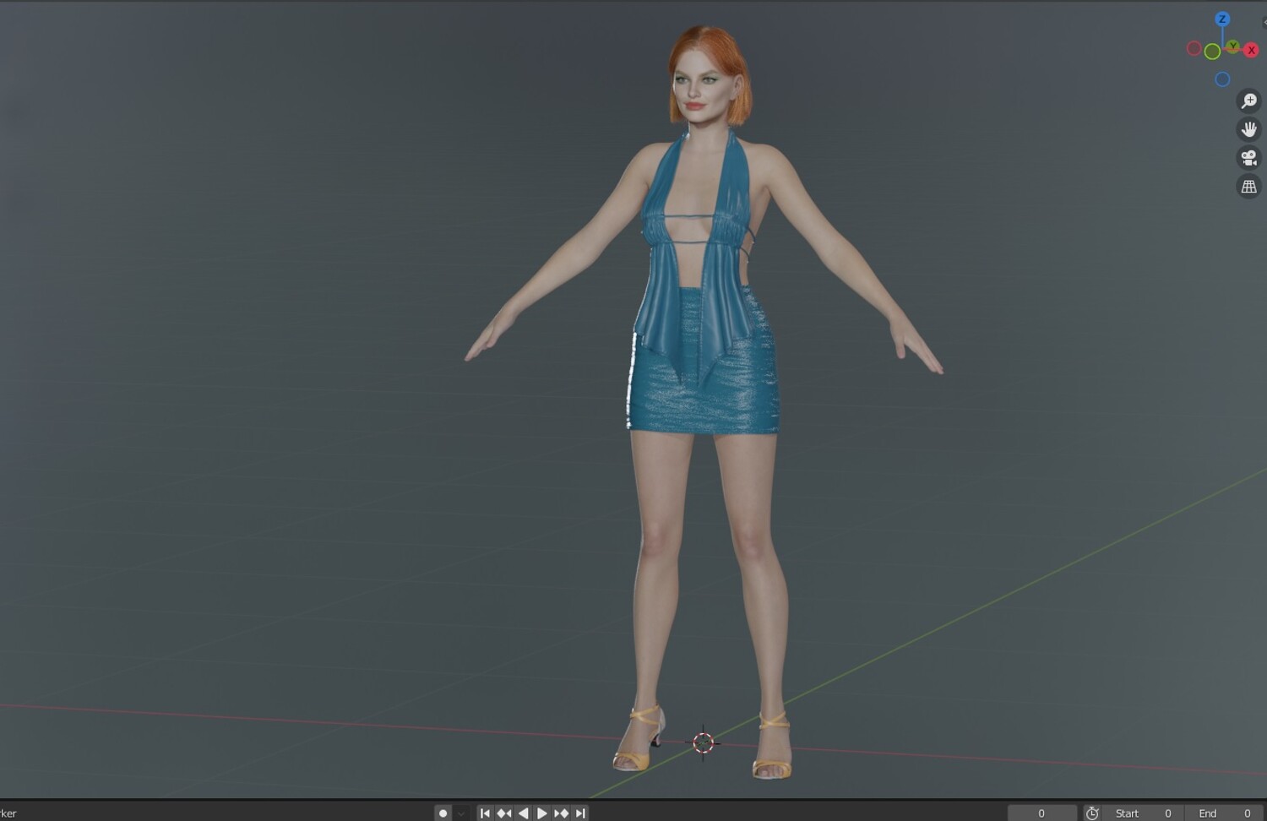This screenshot has width=1267, height=821.
Task: Jump to the next keyframe
Action: [562, 813]
